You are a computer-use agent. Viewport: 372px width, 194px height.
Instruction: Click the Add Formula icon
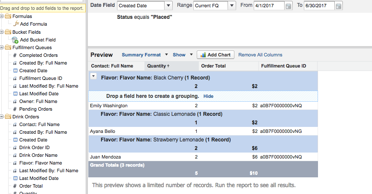click(x=16, y=24)
